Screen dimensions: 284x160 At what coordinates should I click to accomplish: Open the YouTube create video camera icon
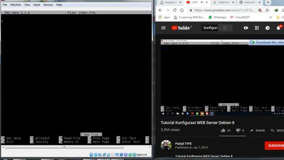(246, 28)
